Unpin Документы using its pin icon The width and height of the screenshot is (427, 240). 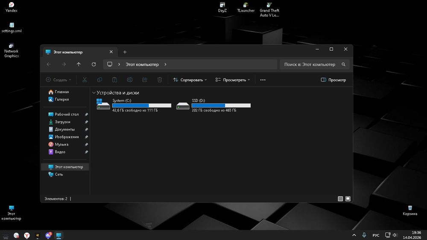click(86, 129)
